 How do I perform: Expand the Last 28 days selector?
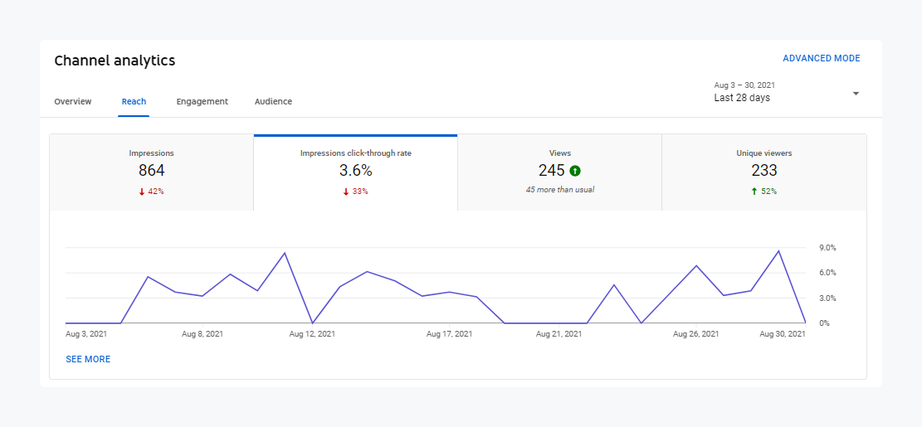pyautogui.click(x=742, y=98)
